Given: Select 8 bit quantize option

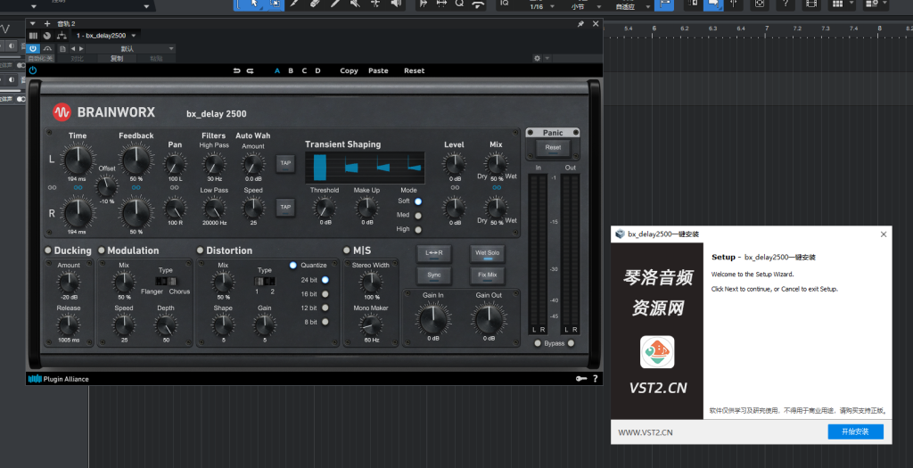Looking at the screenshot, I should coord(325,322).
